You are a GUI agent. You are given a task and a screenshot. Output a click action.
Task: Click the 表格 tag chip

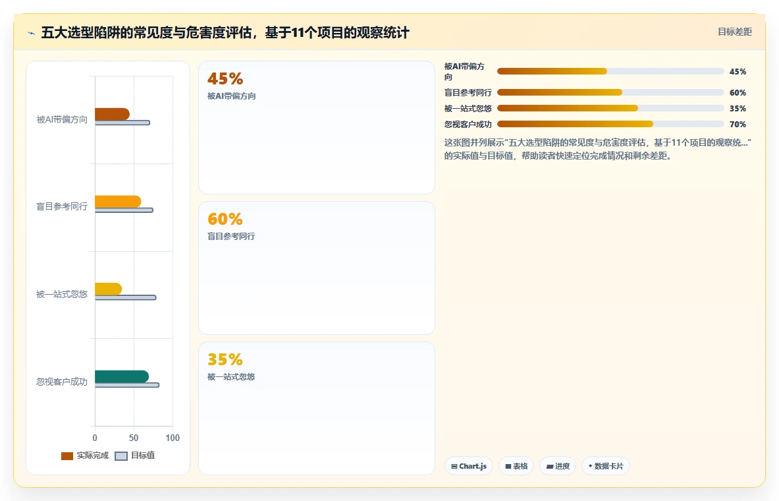point(516,466)
